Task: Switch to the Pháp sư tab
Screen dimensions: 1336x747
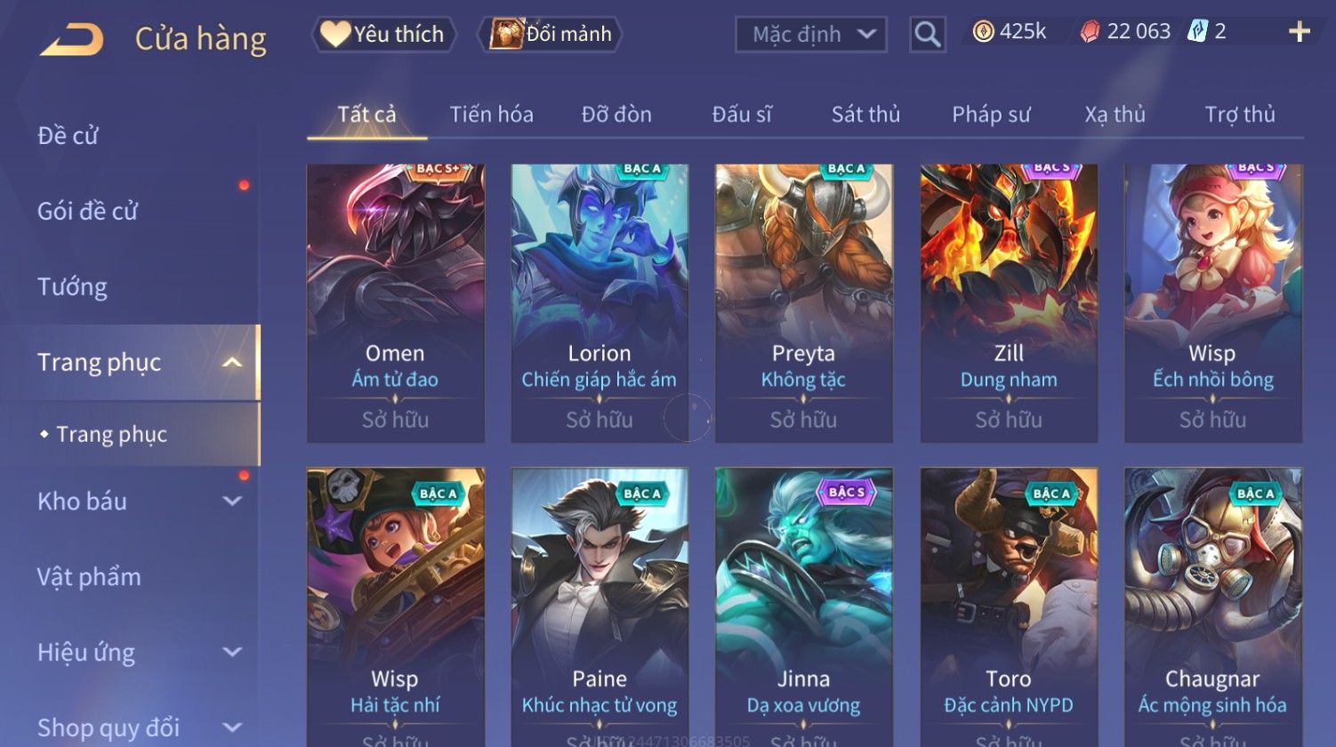Action: tap(991, 115)
